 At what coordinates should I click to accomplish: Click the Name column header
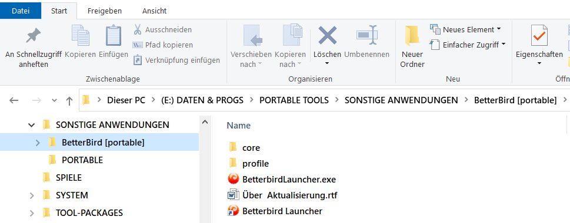point(238,126)
